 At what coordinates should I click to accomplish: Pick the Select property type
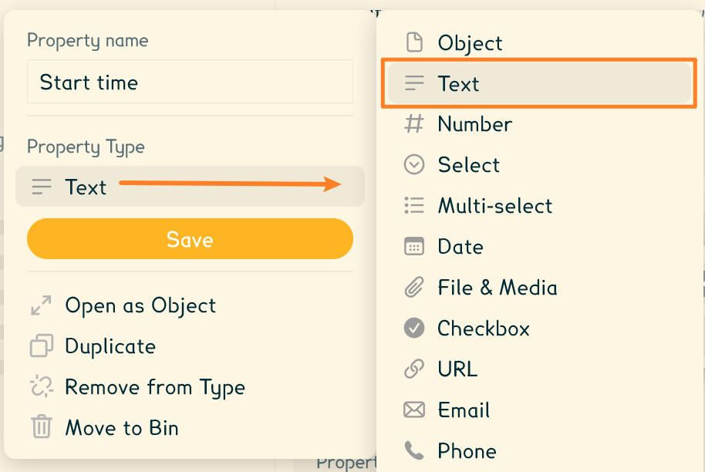point(467,165)
